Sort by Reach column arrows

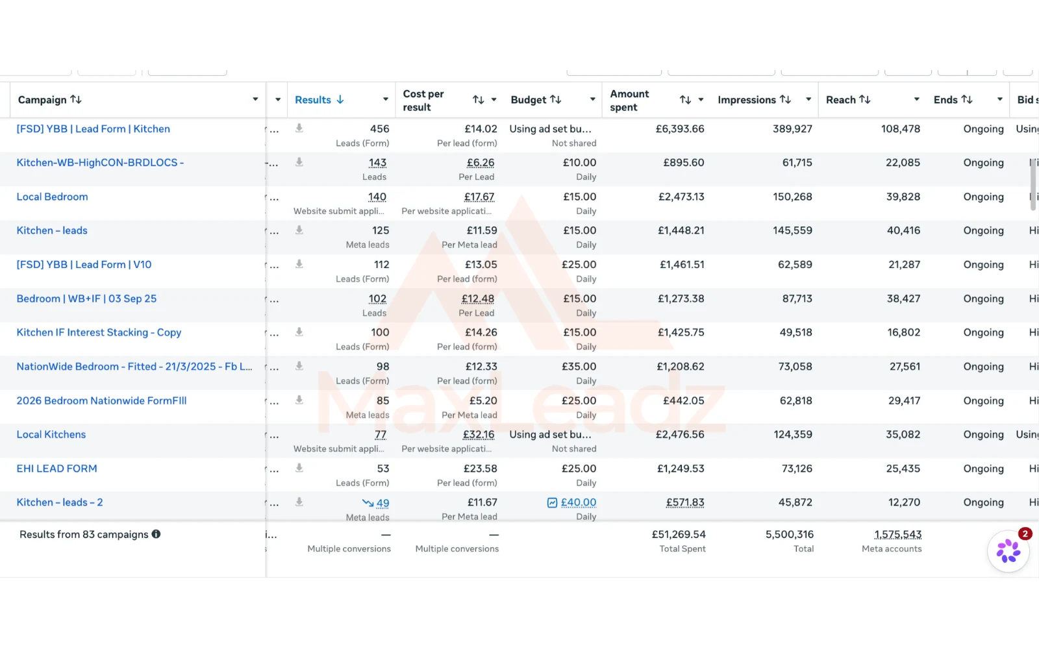(x=865, y=99)
